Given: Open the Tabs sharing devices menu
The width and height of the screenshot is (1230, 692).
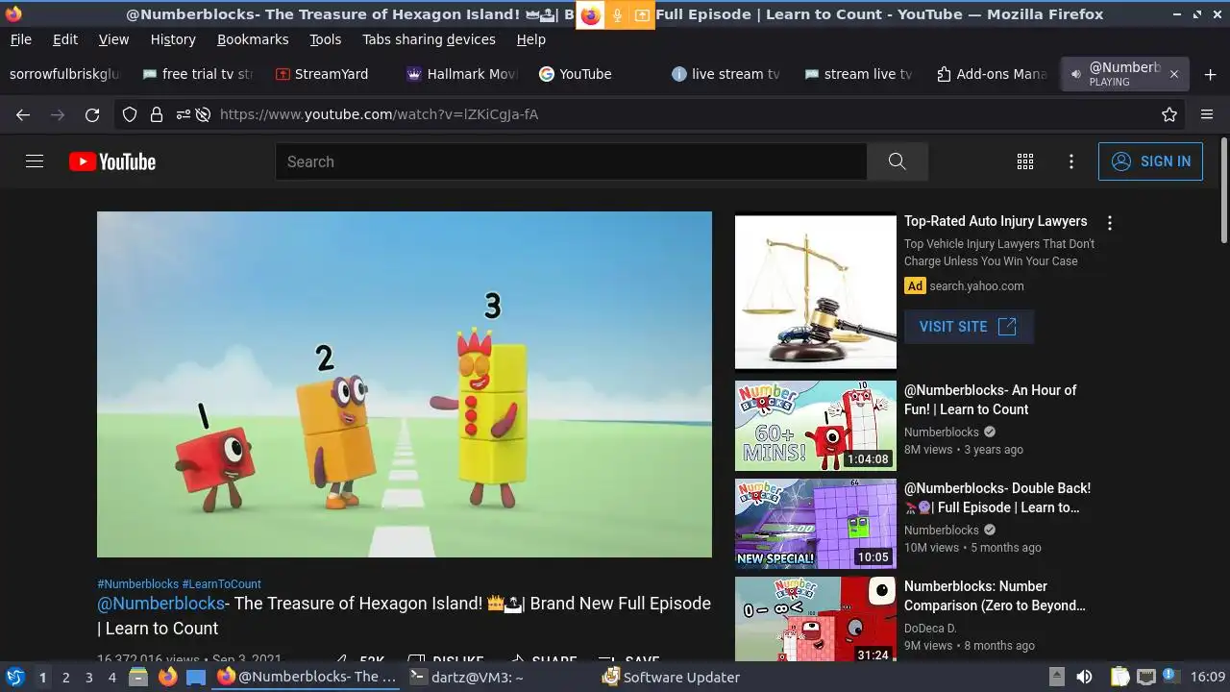Looking at the screenshot, I should 429,39.
